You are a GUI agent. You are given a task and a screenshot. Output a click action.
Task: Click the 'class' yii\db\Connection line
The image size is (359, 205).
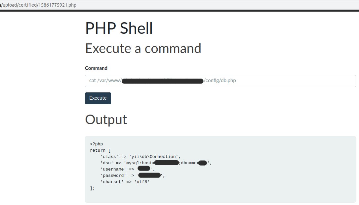pos(140,157)
